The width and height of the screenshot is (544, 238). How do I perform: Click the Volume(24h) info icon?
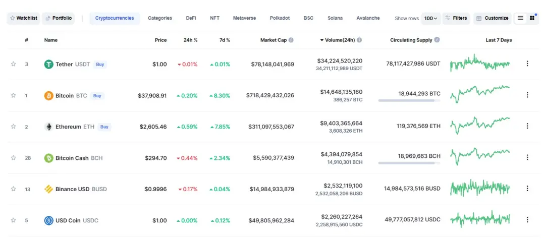click(x=359, y=40)
